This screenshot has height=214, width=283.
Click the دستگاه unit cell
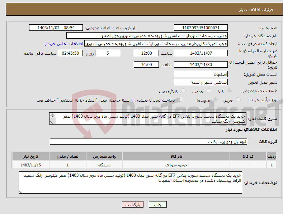[104, 165]
